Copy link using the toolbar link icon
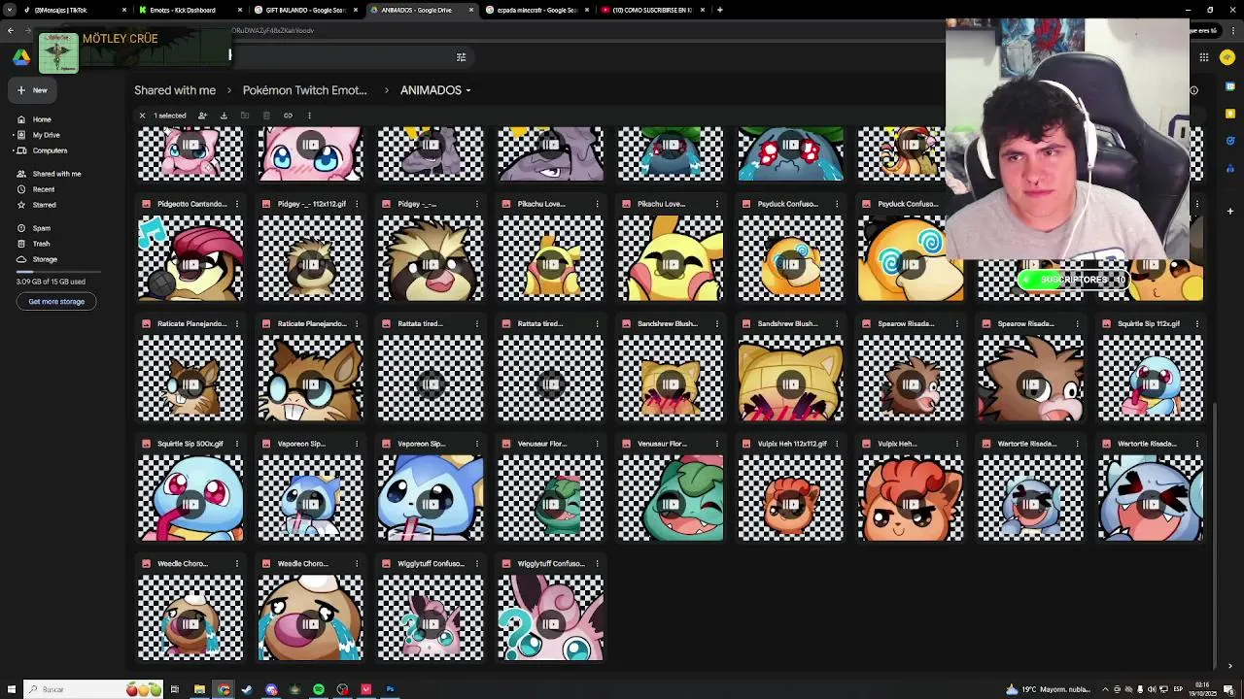1244x699 pixels. click(x=288, y=116)
